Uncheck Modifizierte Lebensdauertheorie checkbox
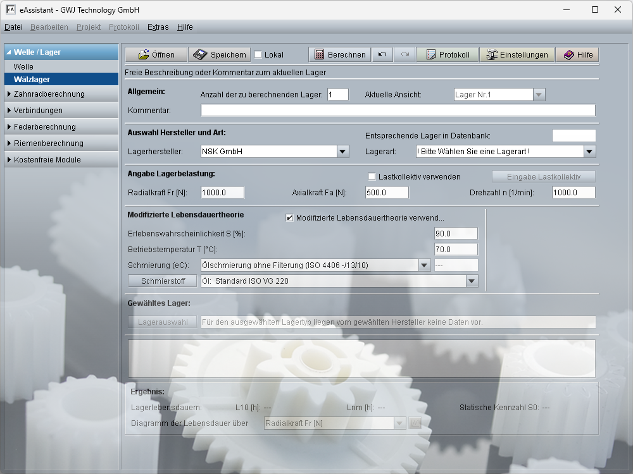Image resolution: width=633 pixels, height=474 pixels. click(x=290, y=218)
